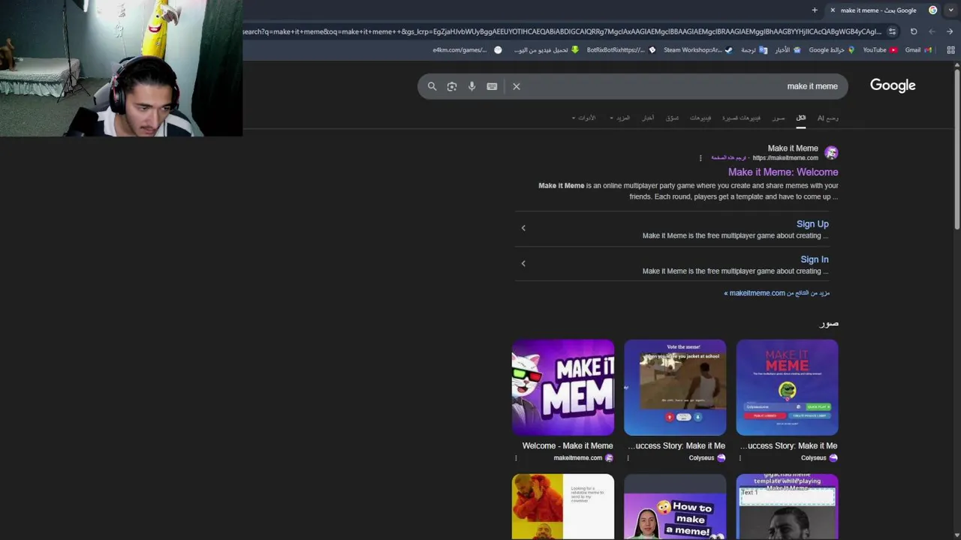Click the https://makeitmeme.com URL text
The height and width of the screenshot is (540, 961).
tap(785, 158)
